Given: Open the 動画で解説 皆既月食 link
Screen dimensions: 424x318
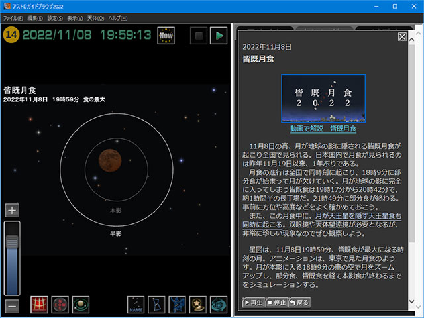Looking at the screenshot, I should pos(323,128).
